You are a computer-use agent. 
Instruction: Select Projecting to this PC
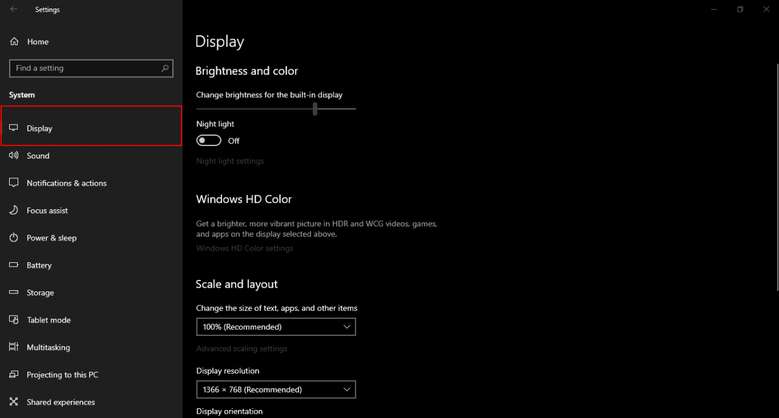coord(62,375)
